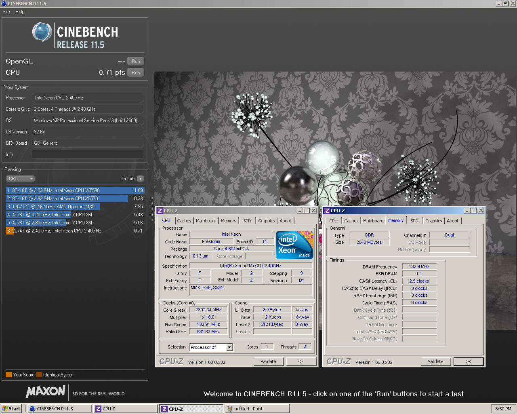This screenshot has width=517, height=414.
Task: Click the Core Speed 2392.34 MHz value
Action: click(x=208, y=310)
